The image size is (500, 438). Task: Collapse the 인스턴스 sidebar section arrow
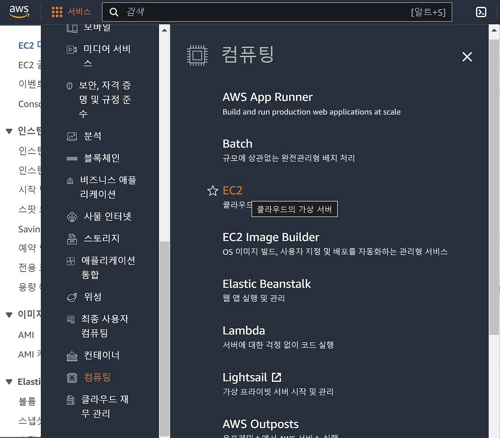click(x=9, y=131)
